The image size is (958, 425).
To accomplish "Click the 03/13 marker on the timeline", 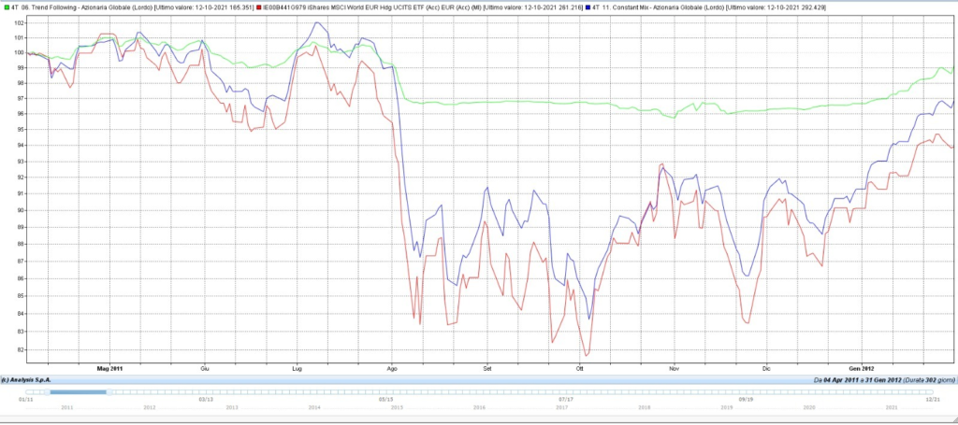I will pyautogui.click(x=207, y=400).
